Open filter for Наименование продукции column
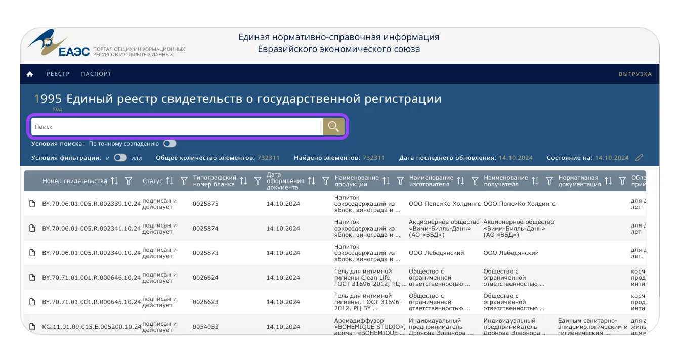 [x=400, y=181]
